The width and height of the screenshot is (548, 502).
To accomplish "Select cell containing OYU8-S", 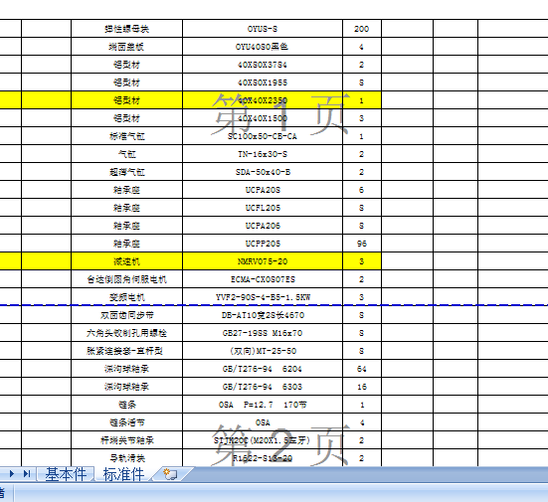I will click(263, 29).
